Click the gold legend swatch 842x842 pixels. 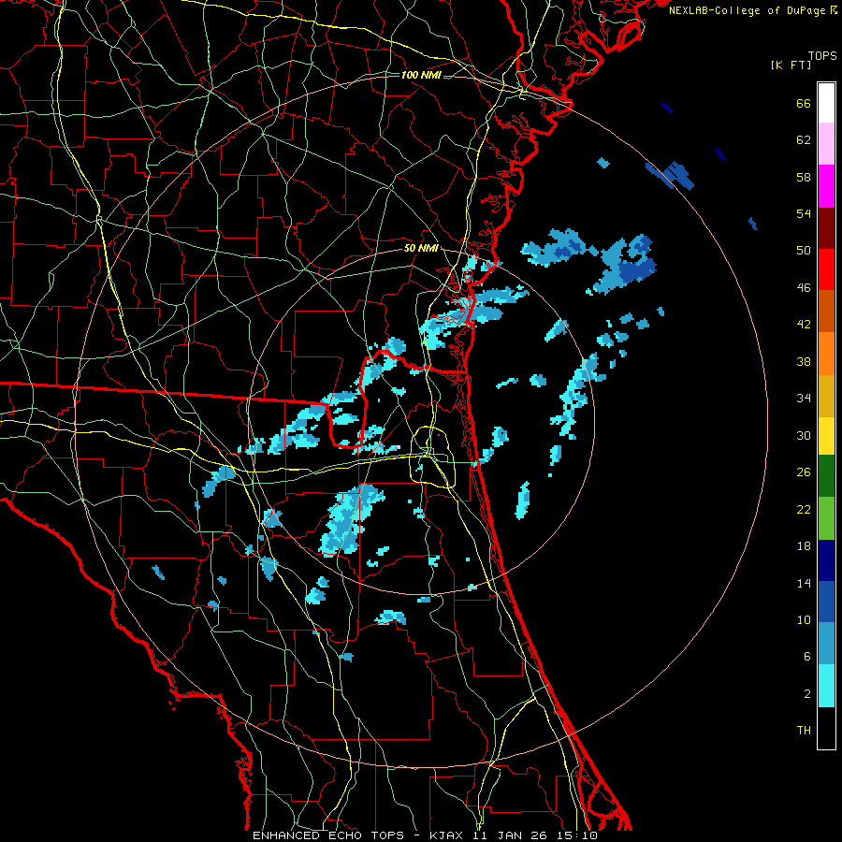pos(826,397)
